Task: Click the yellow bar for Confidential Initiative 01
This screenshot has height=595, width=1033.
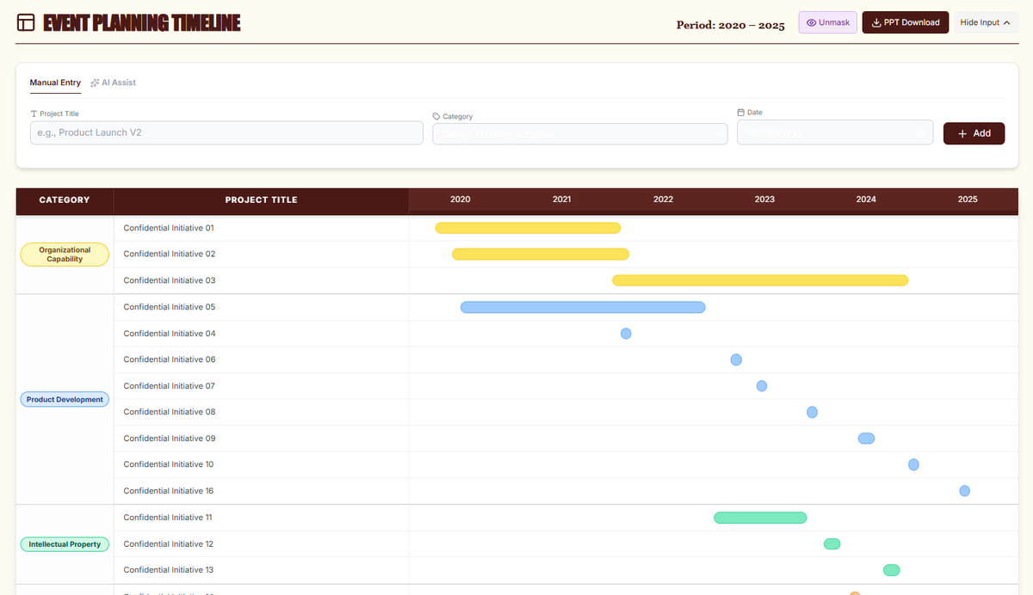Action: pos(528,228)
